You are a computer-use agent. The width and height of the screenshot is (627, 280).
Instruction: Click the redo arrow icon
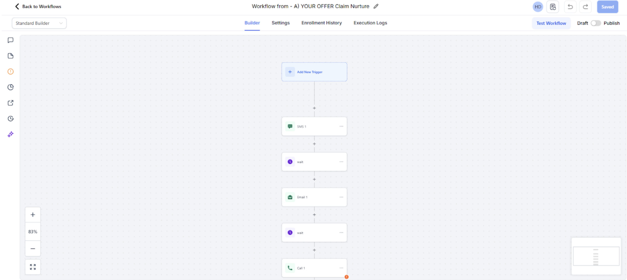point(585,7)
